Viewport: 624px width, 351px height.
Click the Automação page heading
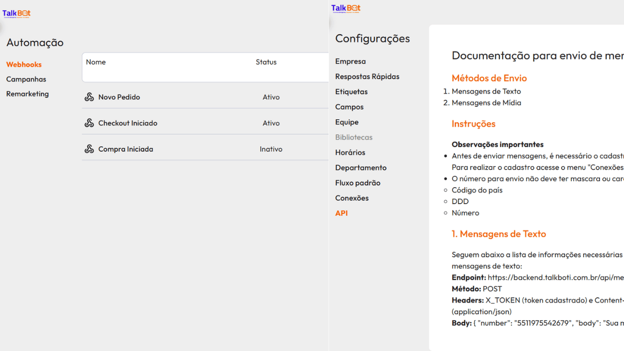(35, 42)
